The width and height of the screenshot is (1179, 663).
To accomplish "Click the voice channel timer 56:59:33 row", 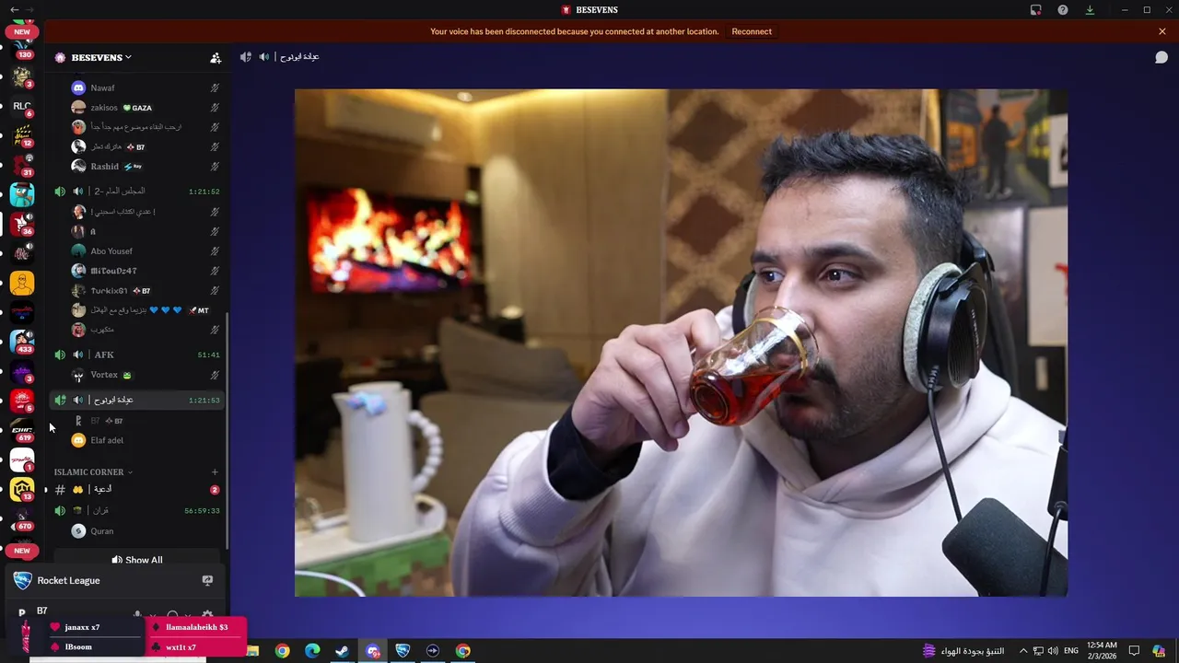I will point(137,510).
